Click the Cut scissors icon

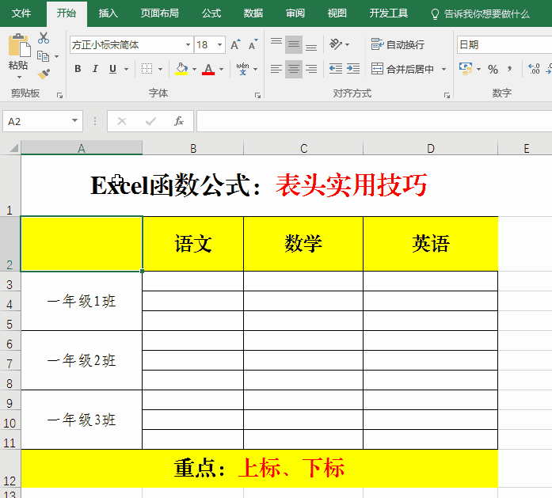click(44, 38)
